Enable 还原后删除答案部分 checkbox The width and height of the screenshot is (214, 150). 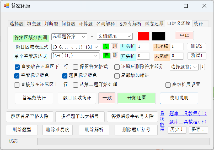(x=117, y=67)
